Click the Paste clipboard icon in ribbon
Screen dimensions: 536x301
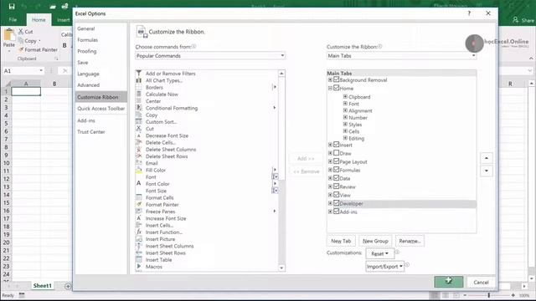[9, 35]
